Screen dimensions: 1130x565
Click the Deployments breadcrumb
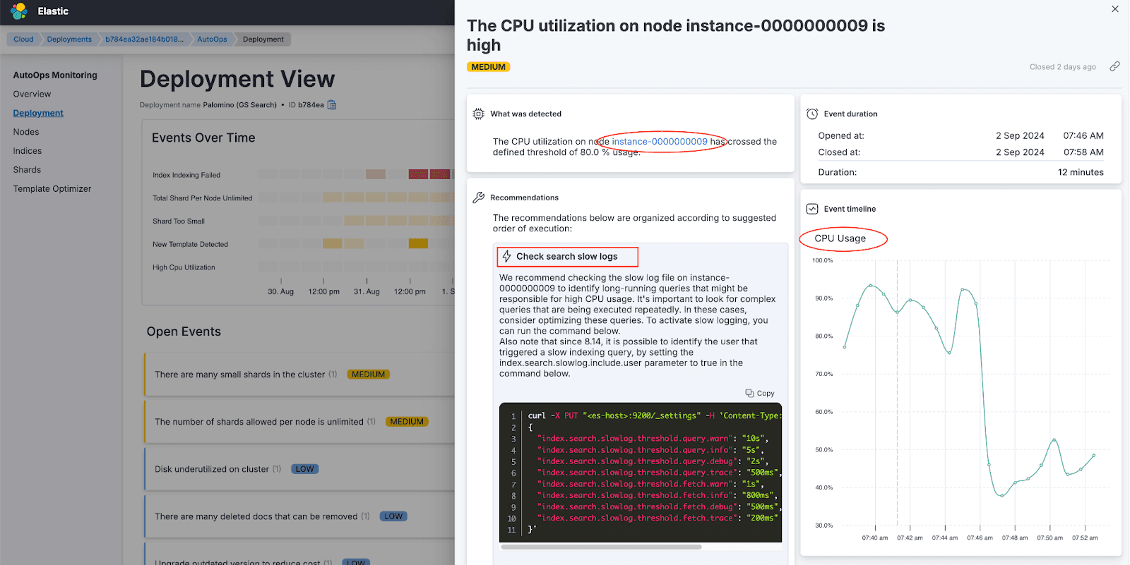coord(69,40)
